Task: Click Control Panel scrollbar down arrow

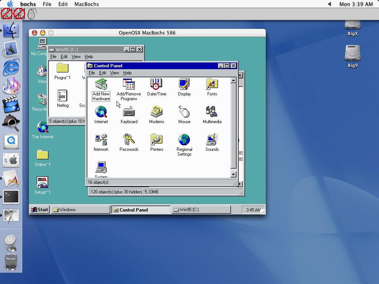Action: 233,175
